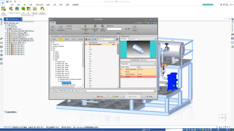This screenshot has width=234, height=131.
Task: Select the Home tab in Part Finder
Action: pos(52,23)
